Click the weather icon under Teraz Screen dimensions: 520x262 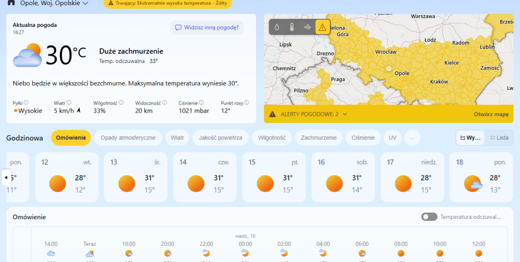89,254
